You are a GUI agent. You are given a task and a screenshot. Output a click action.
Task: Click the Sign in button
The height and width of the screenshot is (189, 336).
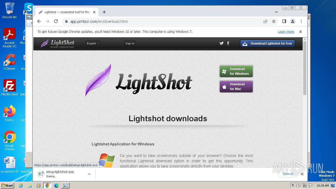click(130, 44)
